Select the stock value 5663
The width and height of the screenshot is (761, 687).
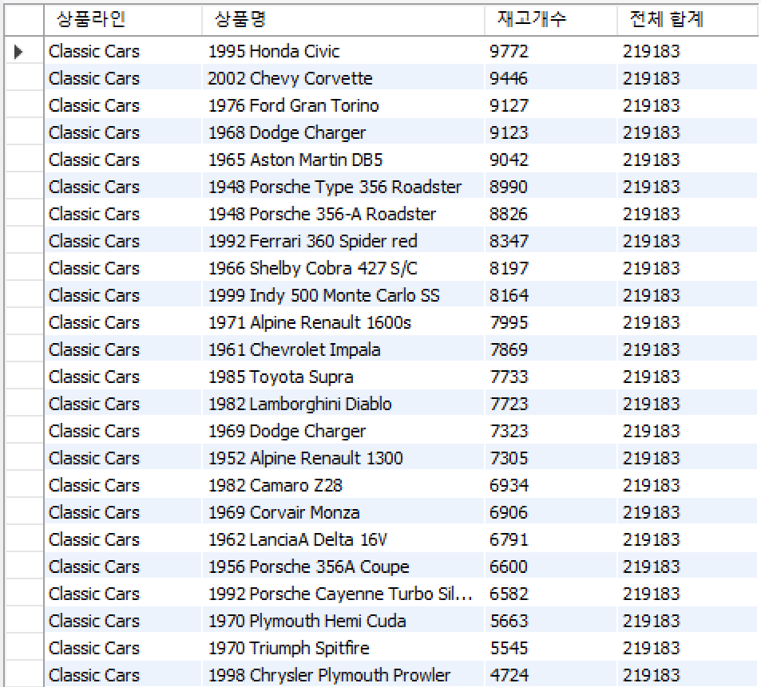[509, 622]
